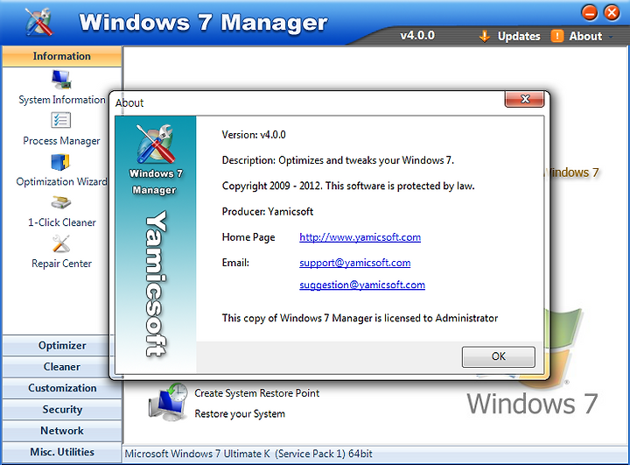
Task: Click the Updates download arrow icon
Action: pos(485,36)
